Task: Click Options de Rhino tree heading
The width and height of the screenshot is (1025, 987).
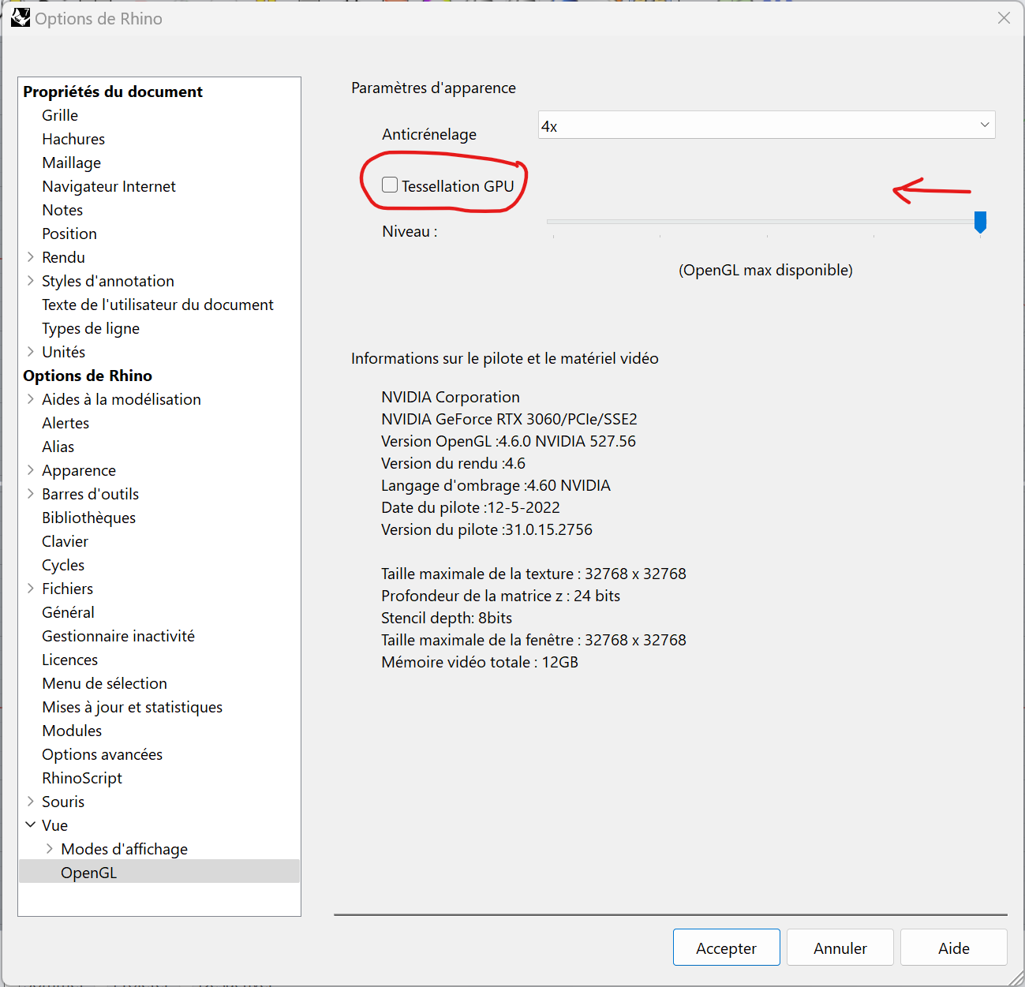Action: (88, 376)
